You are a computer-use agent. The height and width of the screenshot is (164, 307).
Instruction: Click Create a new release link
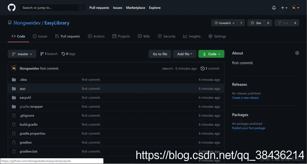pos(245,98)
